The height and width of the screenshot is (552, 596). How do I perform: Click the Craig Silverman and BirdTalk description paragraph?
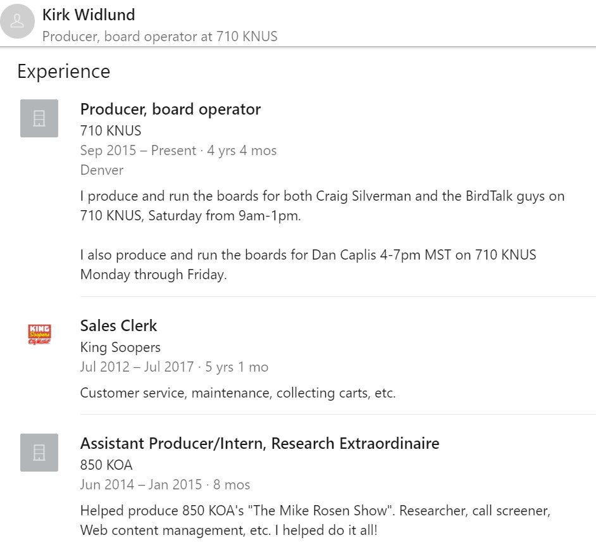(322, 206)
